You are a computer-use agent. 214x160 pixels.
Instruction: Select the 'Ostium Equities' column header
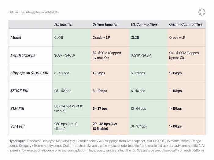(x=105, y=24)
